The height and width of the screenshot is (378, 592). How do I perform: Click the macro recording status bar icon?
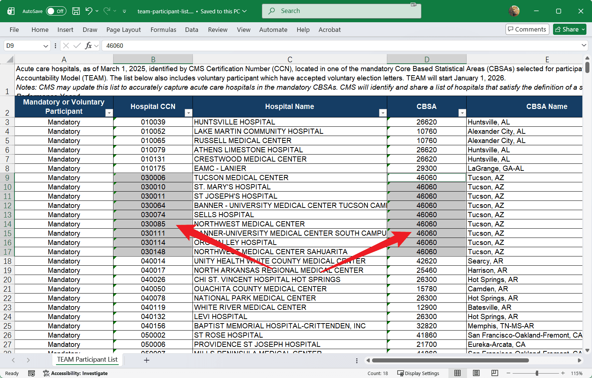(32, 373)
